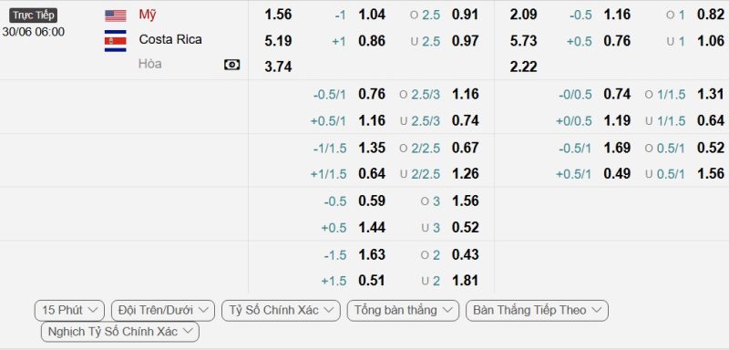Choose Under 2 odds 1.81
The width and height of the screenshot is (729, 350).
(465, 281)
